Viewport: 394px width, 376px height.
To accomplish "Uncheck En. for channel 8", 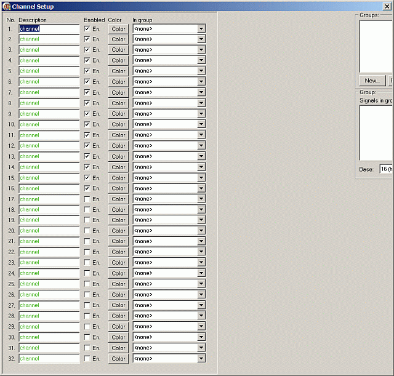I will (x=87, y=103).
